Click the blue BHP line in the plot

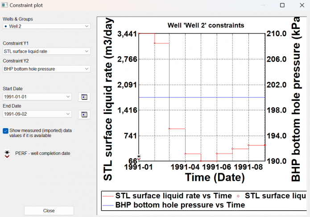point(201,97)
